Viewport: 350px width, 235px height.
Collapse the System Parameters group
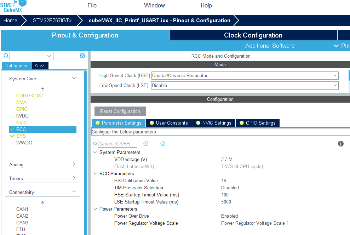point(95,152)
